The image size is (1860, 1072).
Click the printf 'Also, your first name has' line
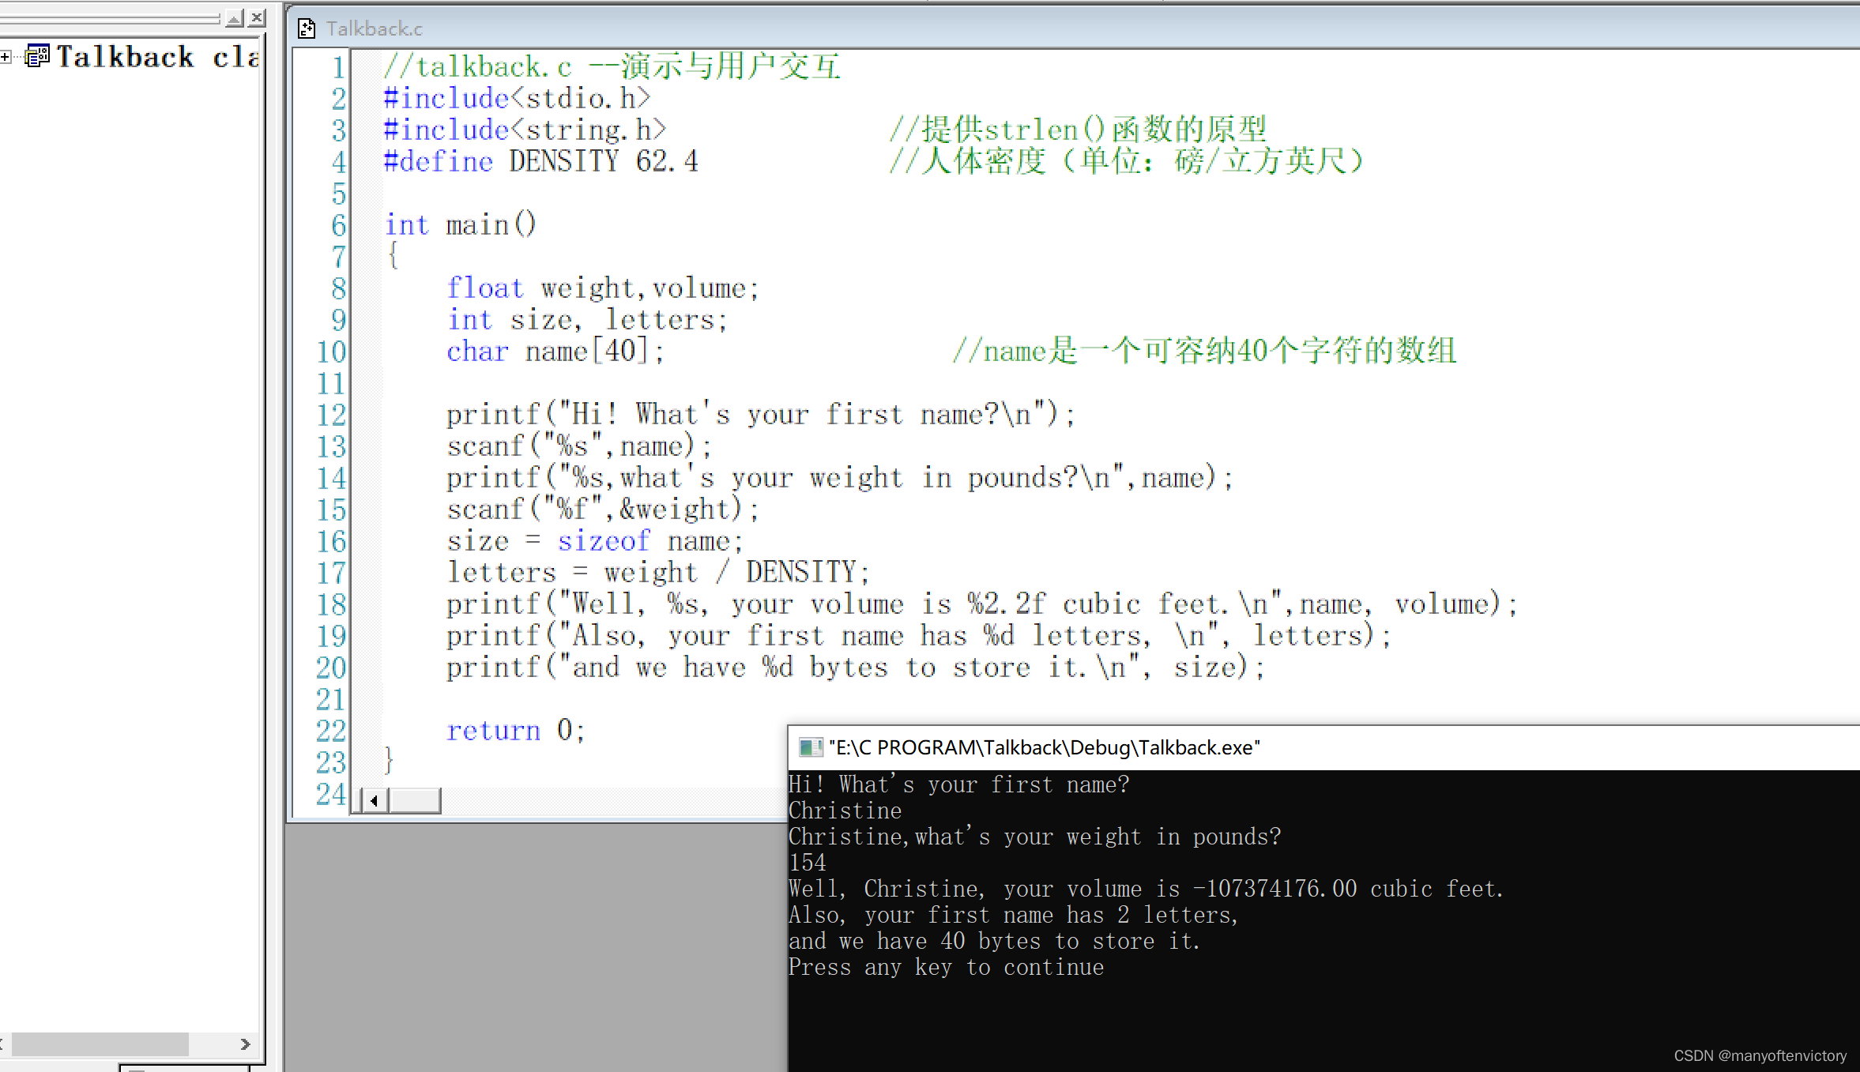[x=919, y=636]
